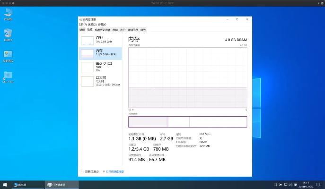Switch to the 启动 startup tab
The width and height of the screenshot is (325, 189).
pyautogui.click(x=115, y=29)
